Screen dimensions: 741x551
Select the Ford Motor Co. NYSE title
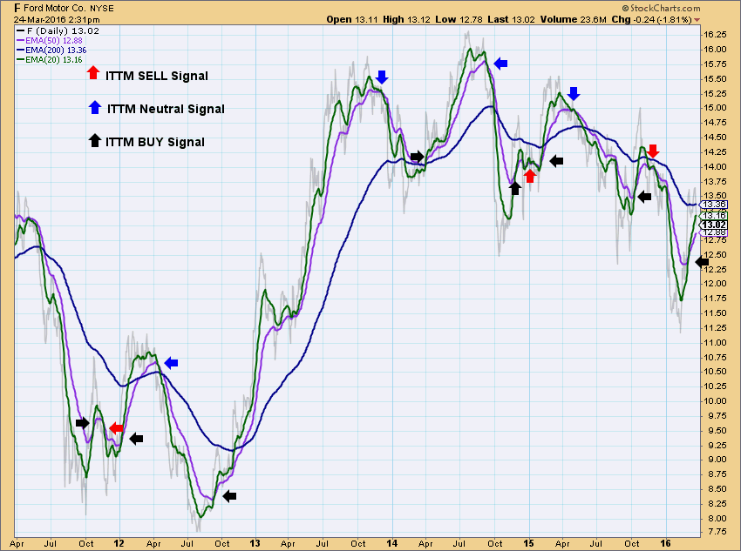click(65, 8)
